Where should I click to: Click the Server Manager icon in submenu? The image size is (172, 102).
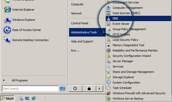(x=109, y=61)
